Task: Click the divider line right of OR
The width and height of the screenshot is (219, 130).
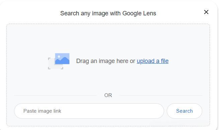Action: click(x=161, y=95)
